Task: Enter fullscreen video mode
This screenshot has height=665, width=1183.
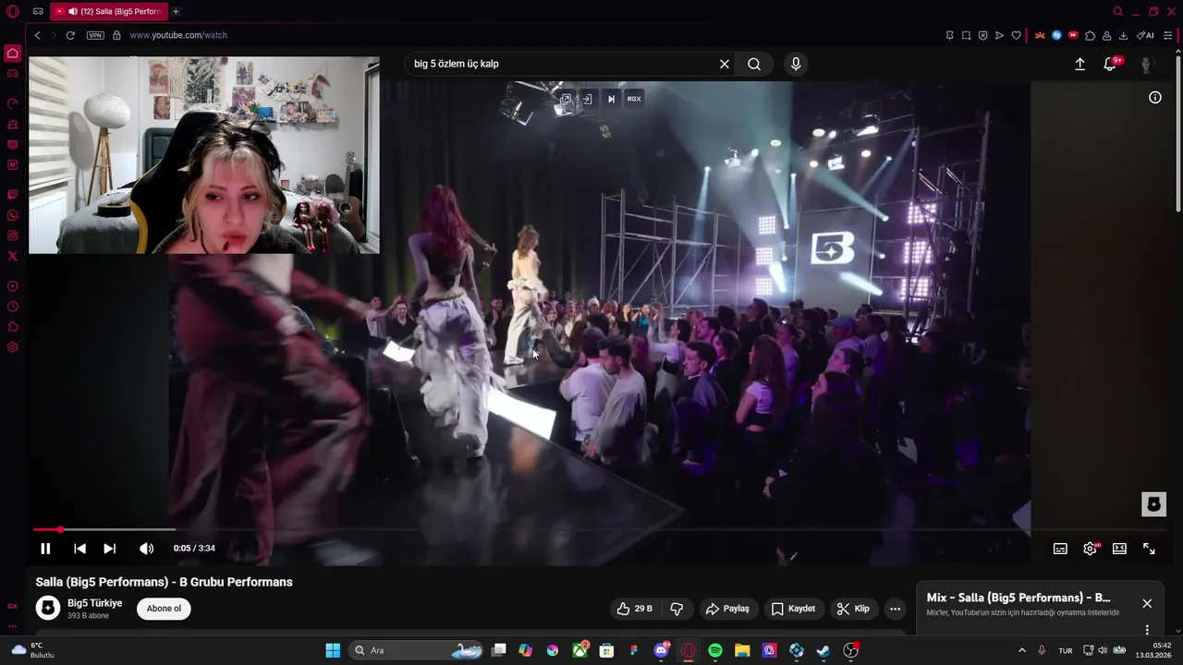Action: point(1149,549)
